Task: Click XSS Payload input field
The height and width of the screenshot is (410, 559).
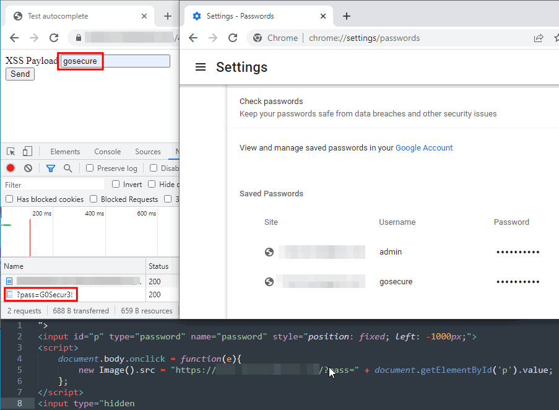Action: pos(115,61)
